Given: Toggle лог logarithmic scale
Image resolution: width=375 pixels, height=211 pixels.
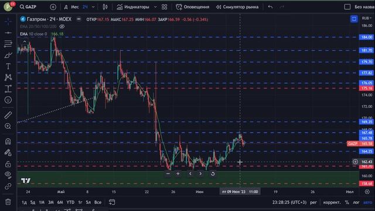Looking at the screenshot, I should click(x=356, y=202).
